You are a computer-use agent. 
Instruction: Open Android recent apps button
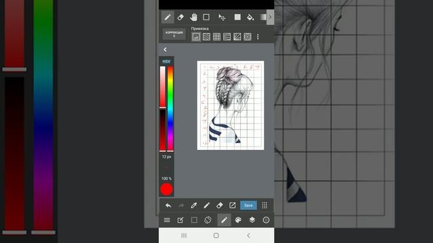[x=184, y=236]
